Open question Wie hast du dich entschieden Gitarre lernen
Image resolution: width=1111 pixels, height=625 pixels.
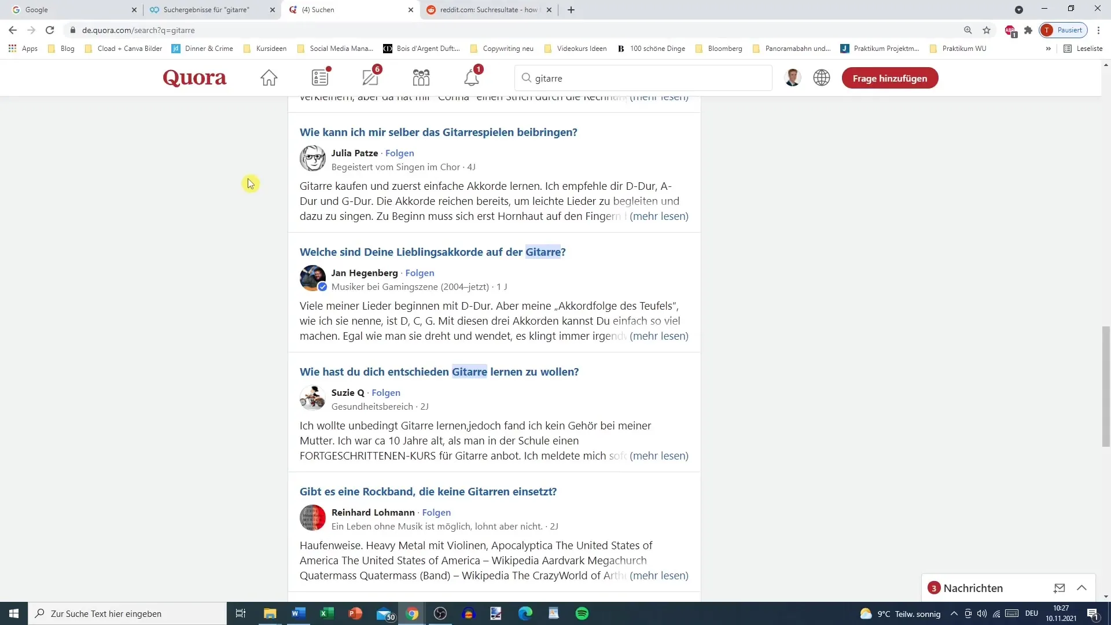pyautogui.click(x=439, y=372)
